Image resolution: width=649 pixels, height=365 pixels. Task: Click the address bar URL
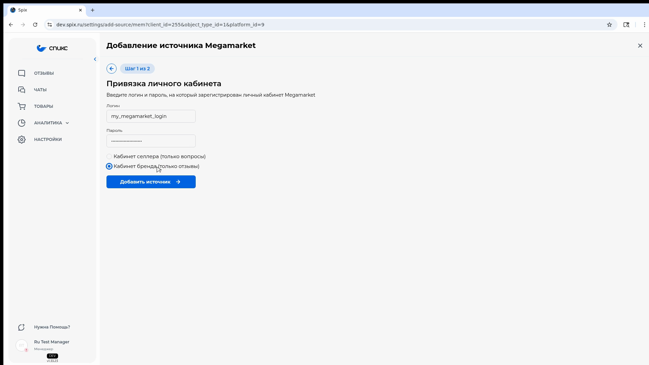tap(160, 25)
